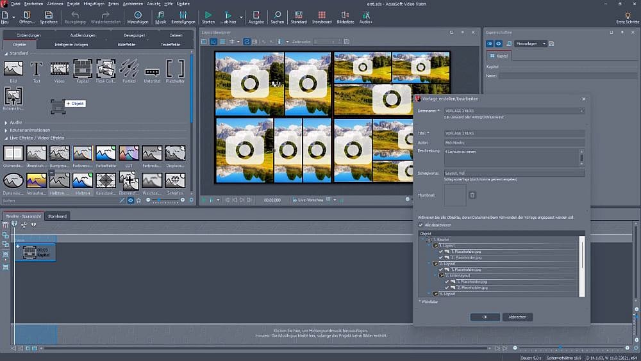
Task: Choose the Flexi-Collage object icon
Action: pos(106,69)
